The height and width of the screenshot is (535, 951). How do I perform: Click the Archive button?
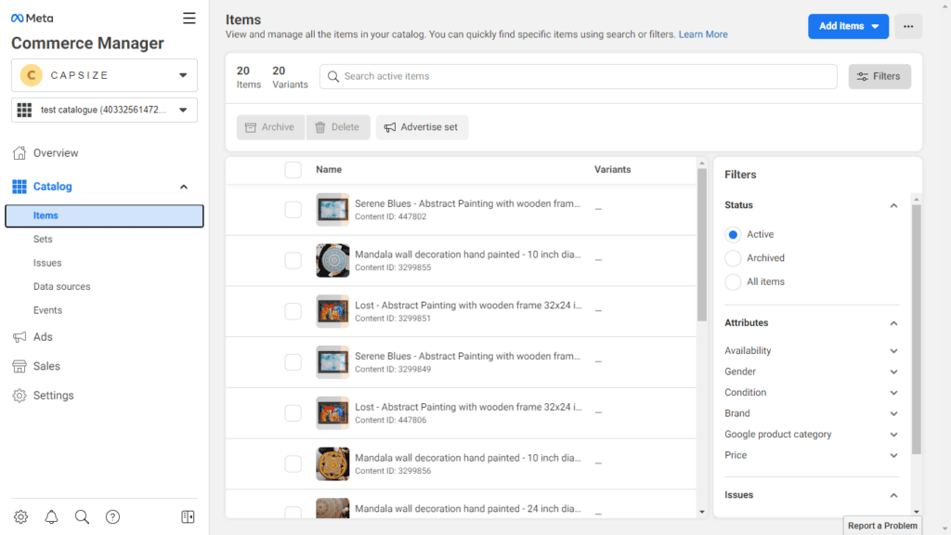(x=270, y=127)
